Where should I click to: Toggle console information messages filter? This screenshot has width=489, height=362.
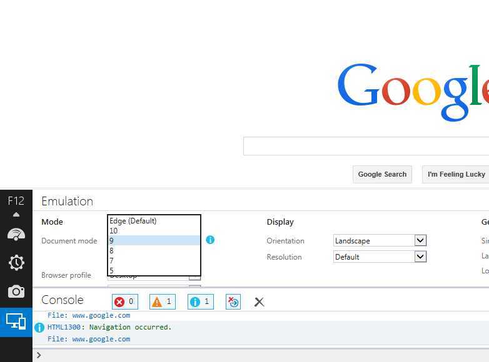pyautogui.click(x=201, y=301)
